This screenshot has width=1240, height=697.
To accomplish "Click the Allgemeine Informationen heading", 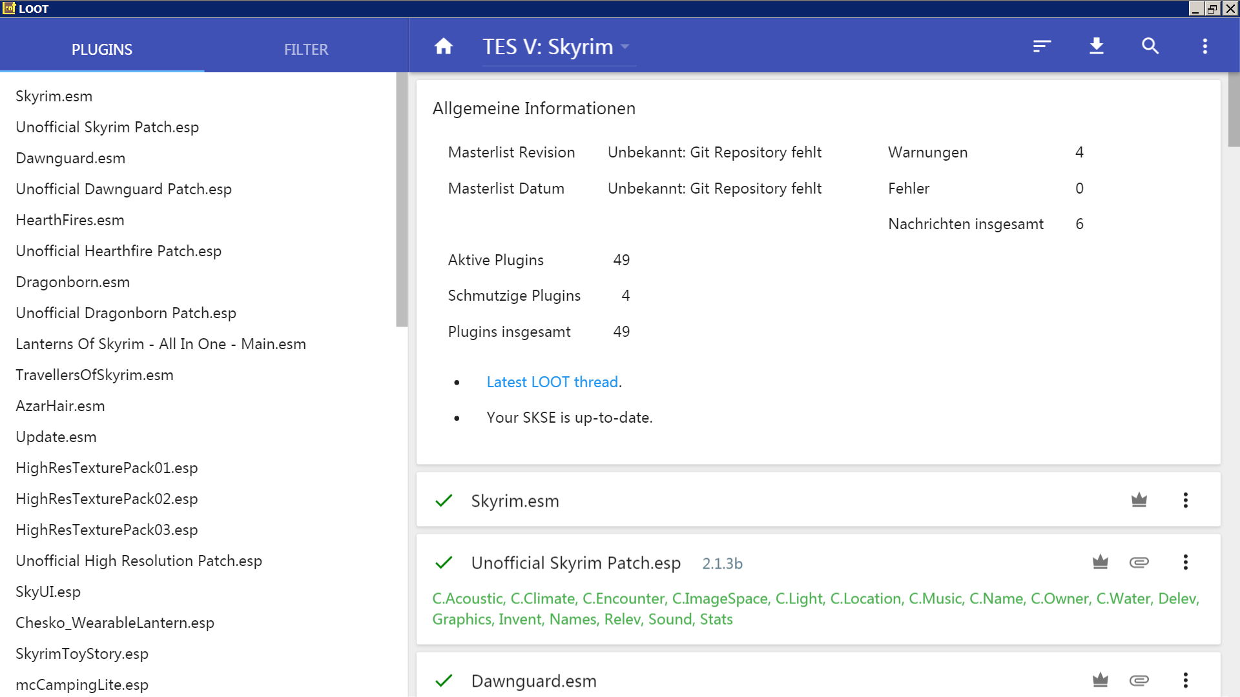I will point(534,108).
